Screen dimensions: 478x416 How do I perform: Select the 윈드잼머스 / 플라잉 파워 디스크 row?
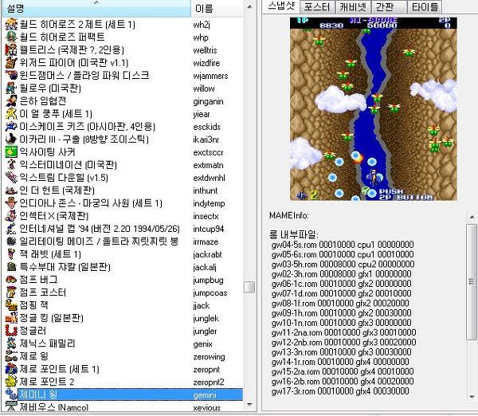pos(123,76)
